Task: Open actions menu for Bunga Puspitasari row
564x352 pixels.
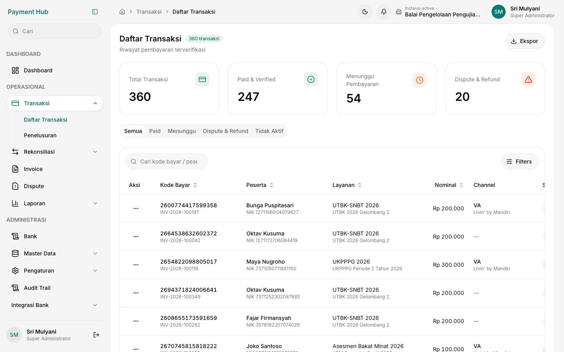Action: 136,208
